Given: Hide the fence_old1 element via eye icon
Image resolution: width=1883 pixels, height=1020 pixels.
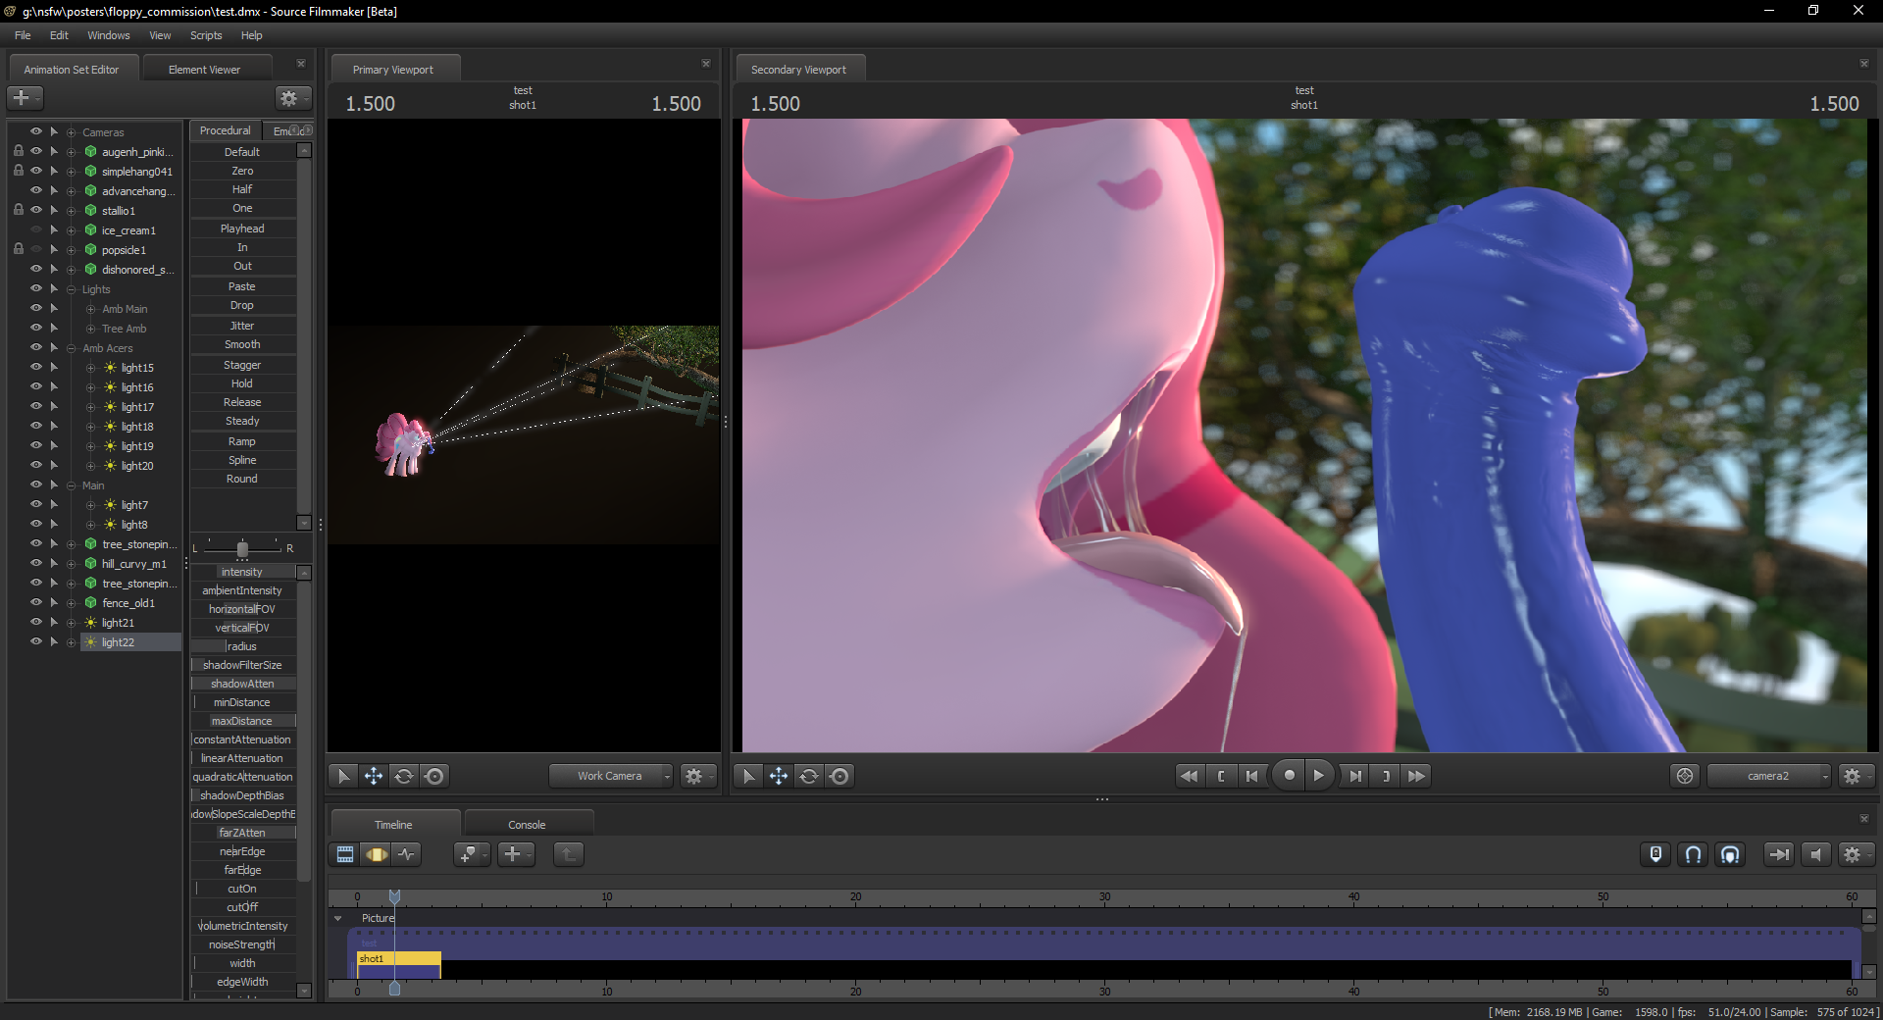Looking at the screenshot, I should click(36, 603).
